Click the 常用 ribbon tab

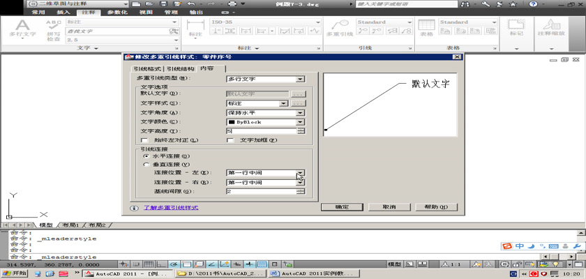pyautogui.click(x=38, y=12)
